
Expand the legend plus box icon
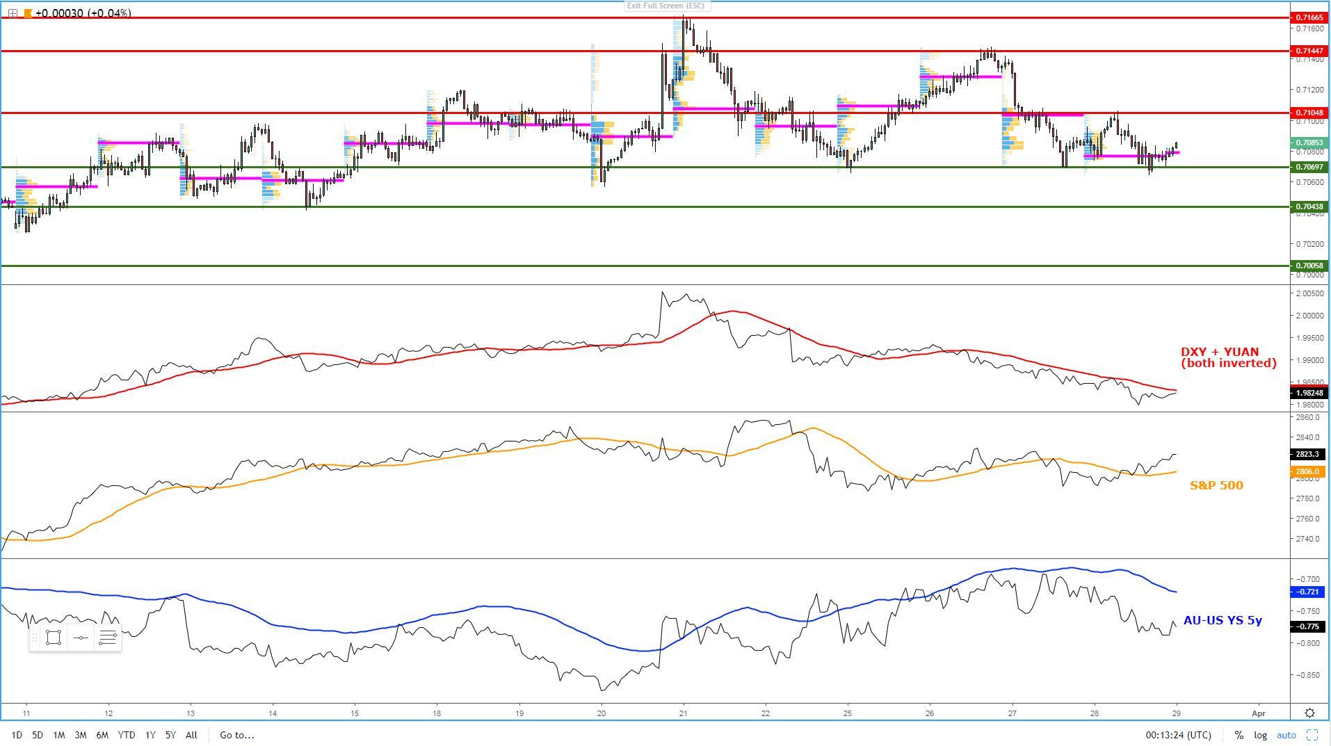(13, 13)
